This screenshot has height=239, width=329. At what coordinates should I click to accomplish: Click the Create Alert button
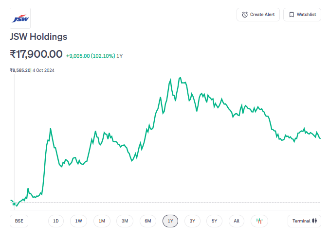pos(258,15)
